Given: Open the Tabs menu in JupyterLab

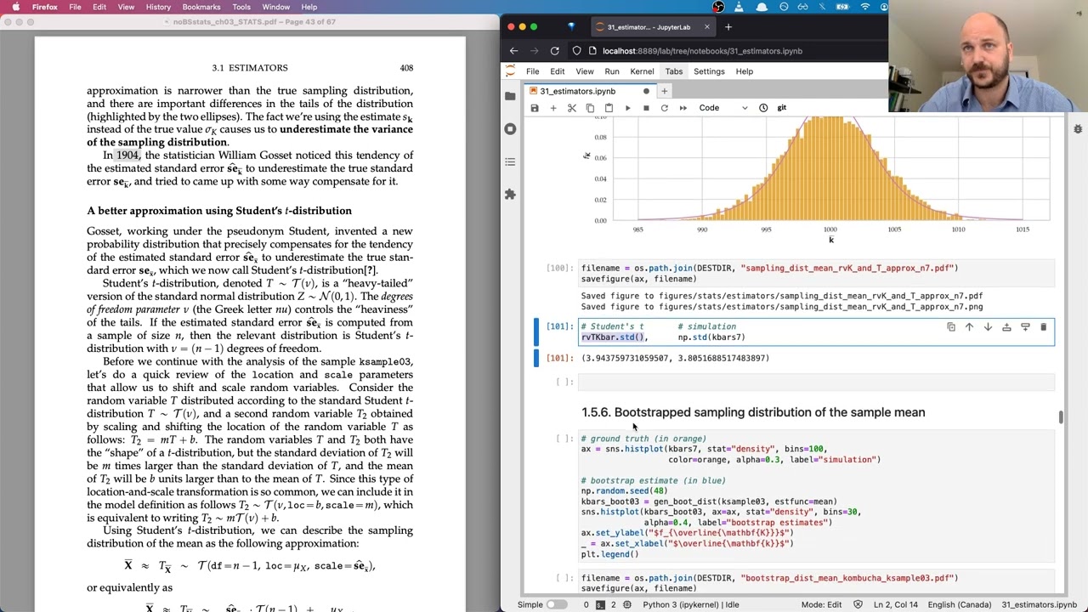Looking at the screenshot, I should coord(673,71).
